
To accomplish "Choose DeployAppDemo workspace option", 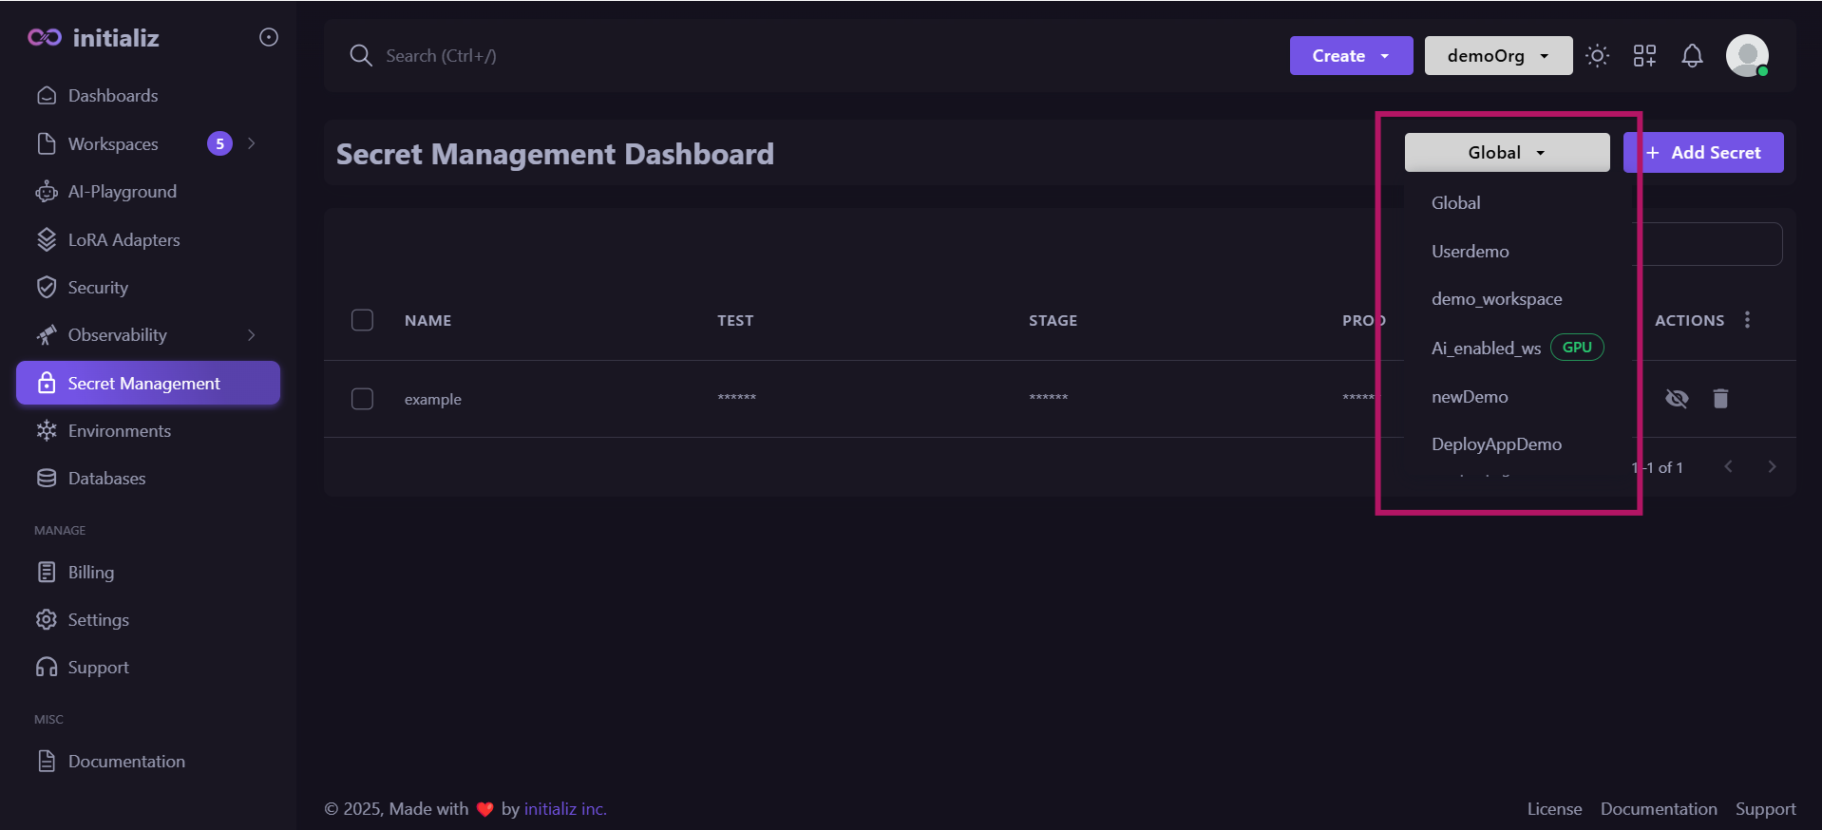I will [1516, 444].
